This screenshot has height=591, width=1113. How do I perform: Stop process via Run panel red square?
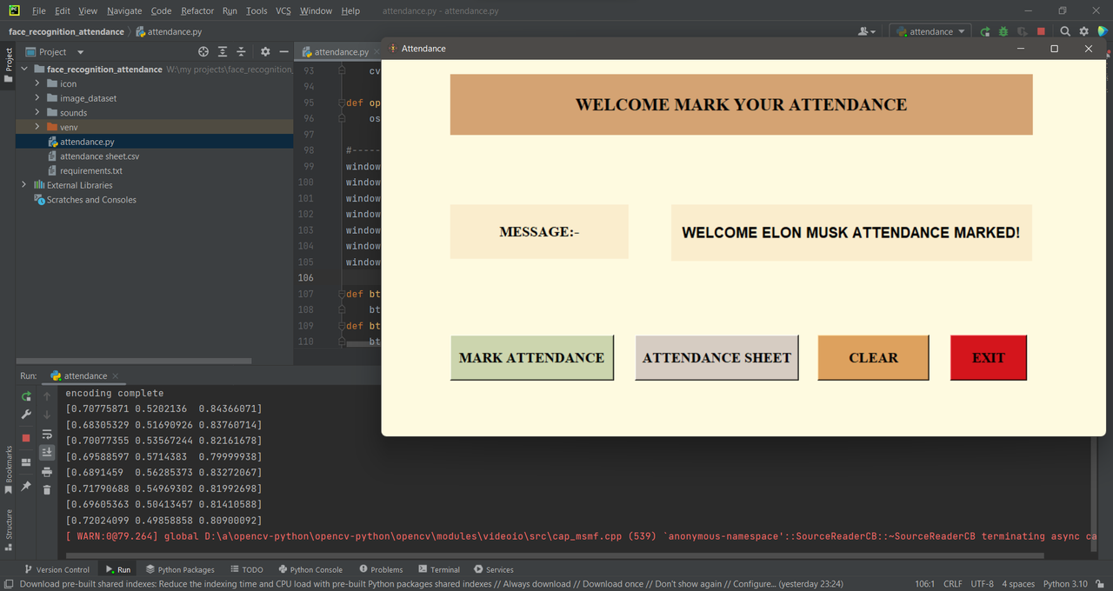(x=26, y=438)
